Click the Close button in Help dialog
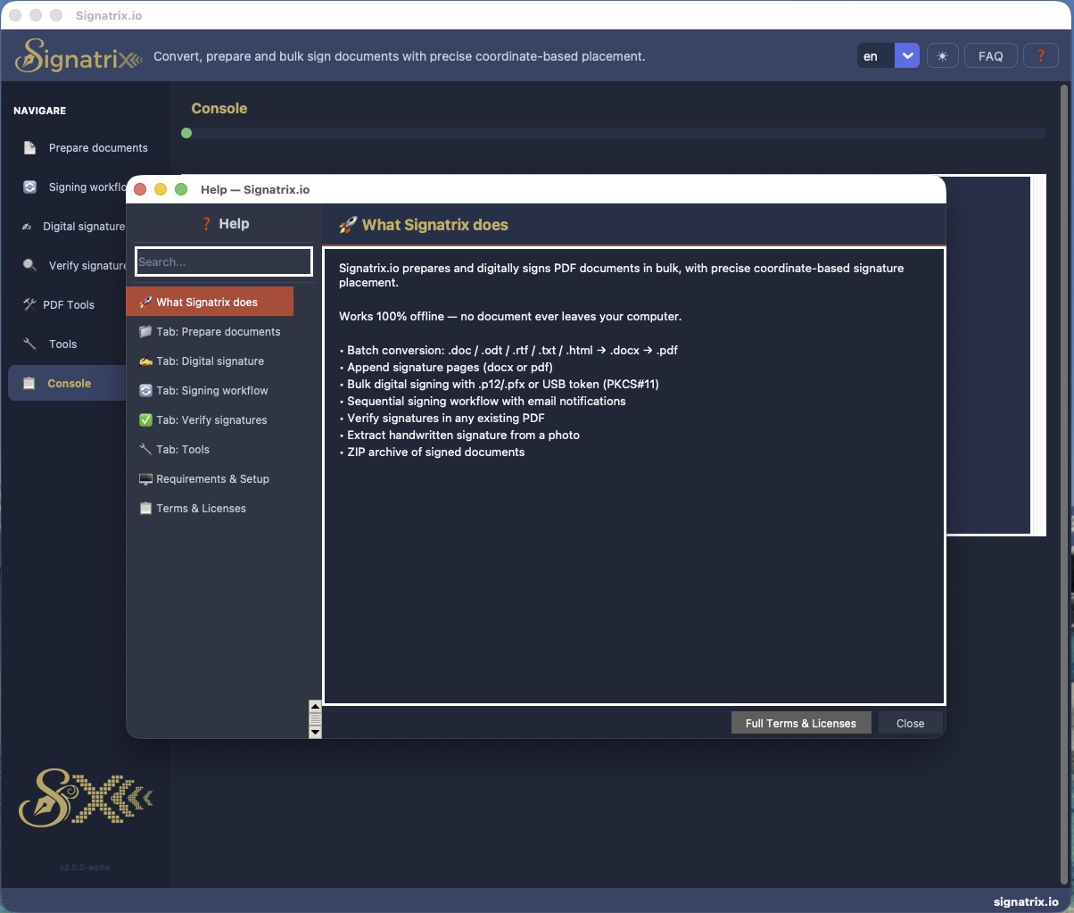The width and height of the screenshot is (1074, 913). pyautogui.click(x=910, y=723)
